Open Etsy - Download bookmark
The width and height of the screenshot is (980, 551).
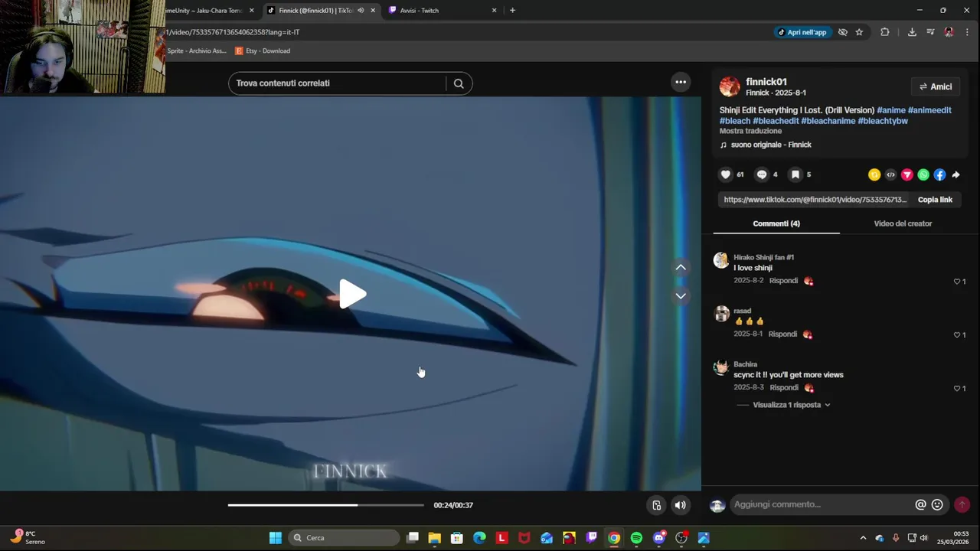click(262, 51)
